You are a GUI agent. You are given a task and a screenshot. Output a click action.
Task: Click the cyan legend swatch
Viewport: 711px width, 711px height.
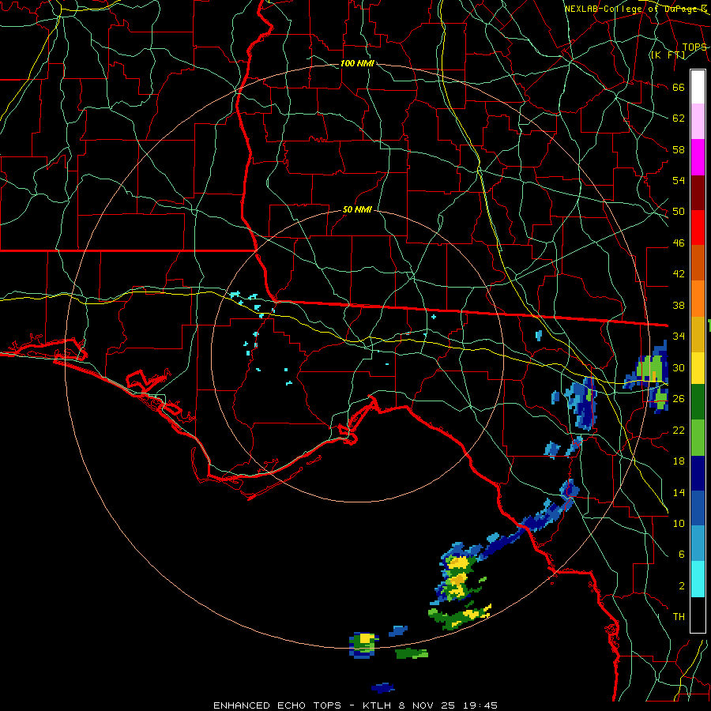point(698,579)
